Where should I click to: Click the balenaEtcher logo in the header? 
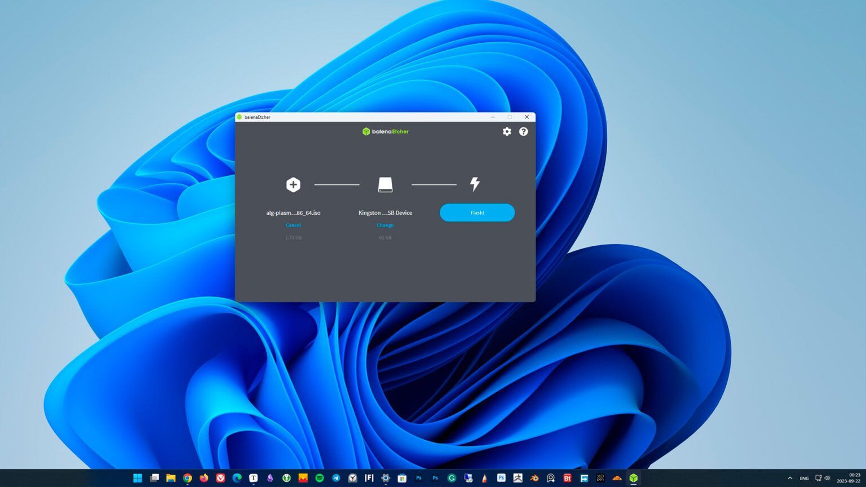click(386, 131)
